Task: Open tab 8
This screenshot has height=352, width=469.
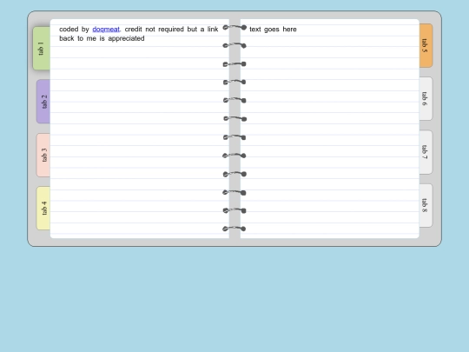Action: tap(426, 206)
